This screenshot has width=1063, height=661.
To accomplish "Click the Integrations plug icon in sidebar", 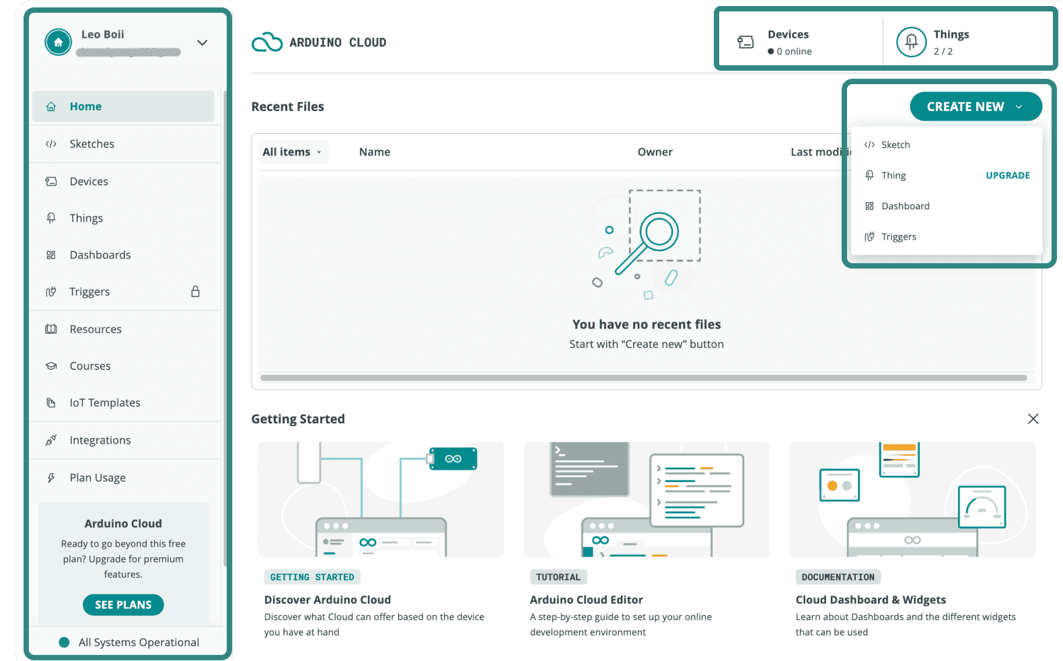I will [x=51, y=440].
